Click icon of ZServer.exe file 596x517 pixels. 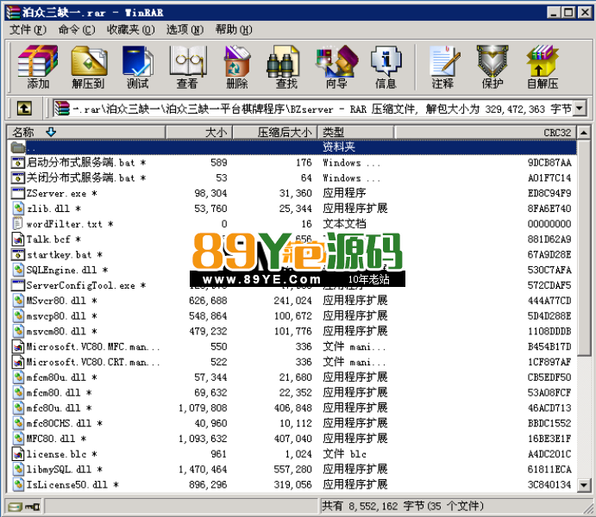point(18,193)
